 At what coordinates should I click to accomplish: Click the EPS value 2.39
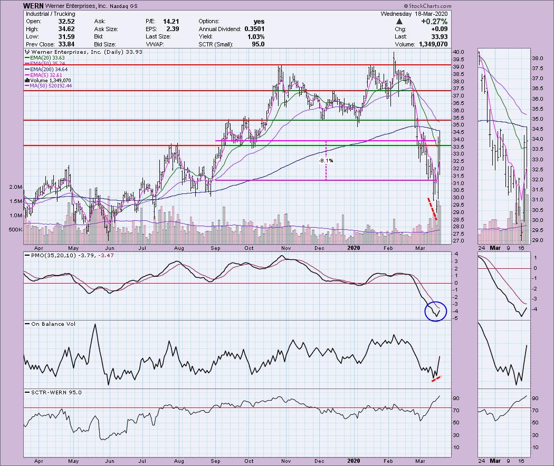[173, 30]
